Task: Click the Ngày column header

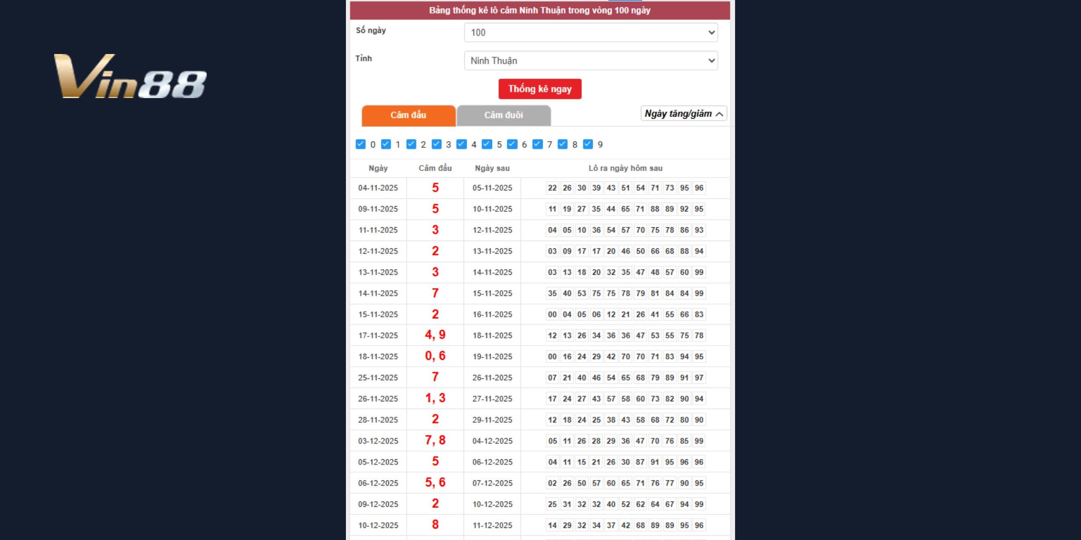Action: [x=378, y=168]
